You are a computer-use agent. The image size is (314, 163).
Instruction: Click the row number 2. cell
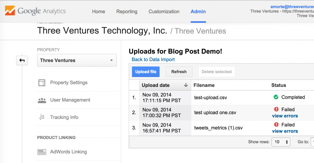click(134, 113)
